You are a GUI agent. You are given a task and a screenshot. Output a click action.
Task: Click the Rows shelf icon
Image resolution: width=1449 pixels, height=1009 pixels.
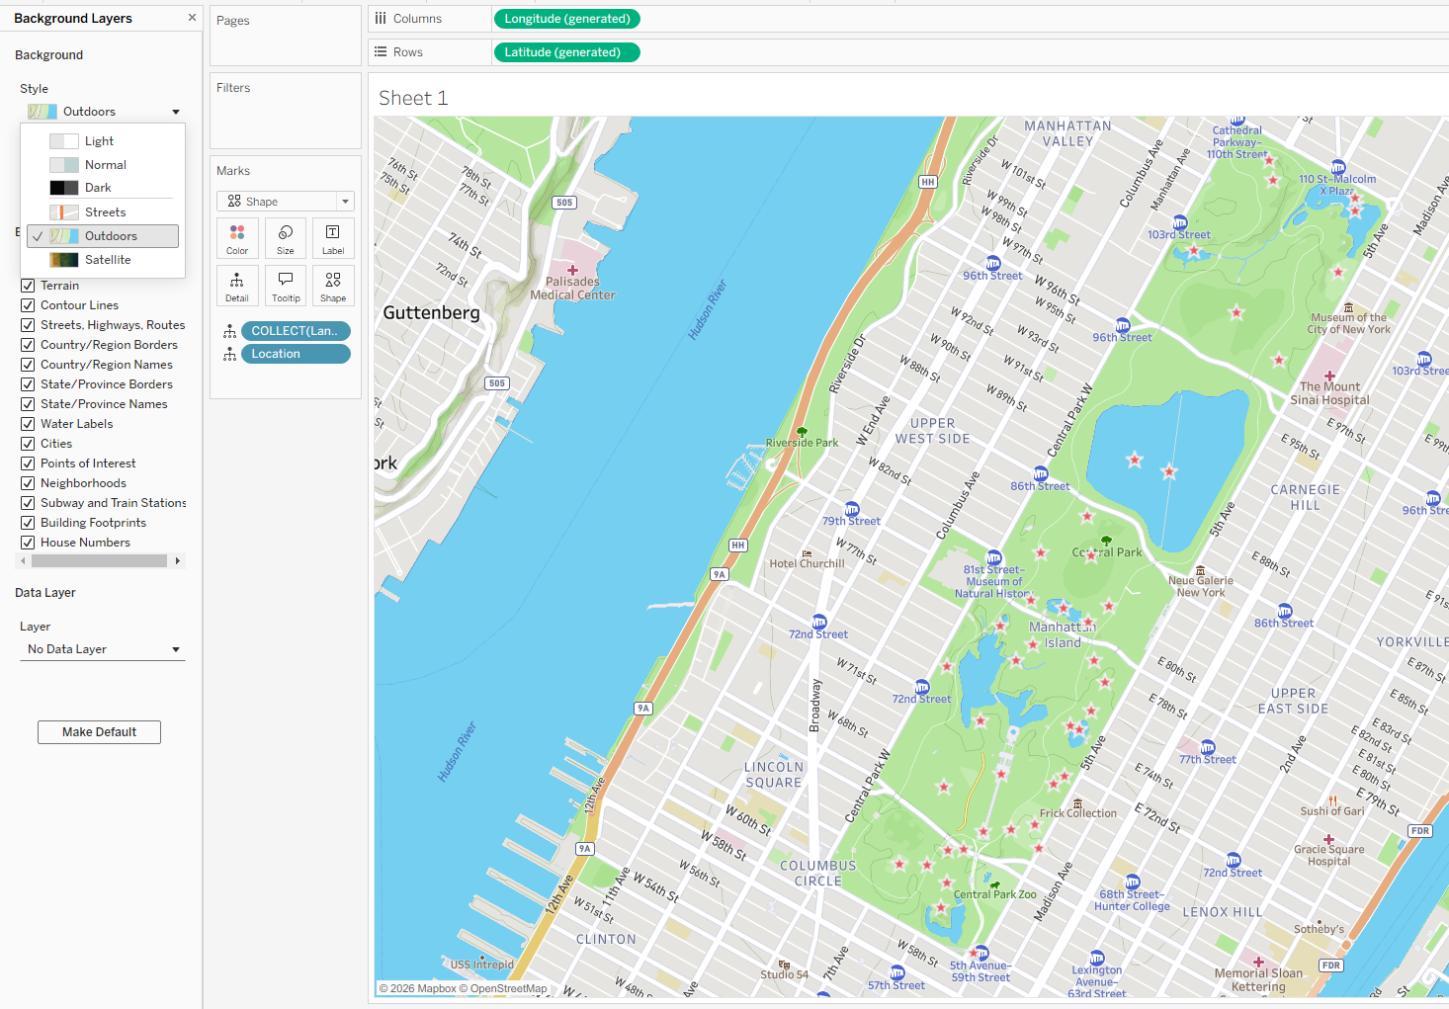pyautogui.click(x=381, y=52)
